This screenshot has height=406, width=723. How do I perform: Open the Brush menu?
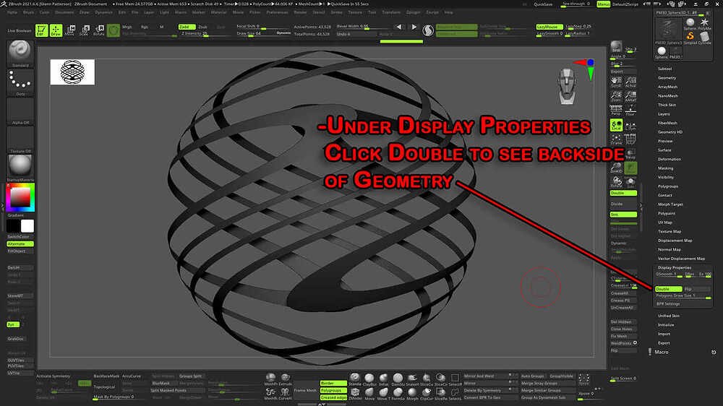[x=28, y=12]
